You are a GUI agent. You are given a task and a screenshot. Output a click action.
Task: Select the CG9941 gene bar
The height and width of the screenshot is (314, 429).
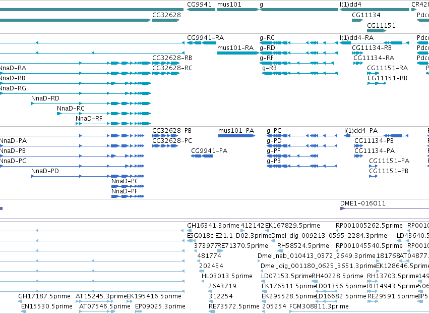pos(201,10)
